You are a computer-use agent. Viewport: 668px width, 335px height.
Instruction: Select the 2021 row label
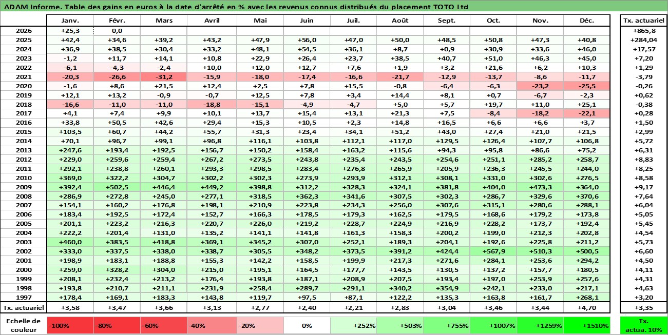[x=24, y=76]
